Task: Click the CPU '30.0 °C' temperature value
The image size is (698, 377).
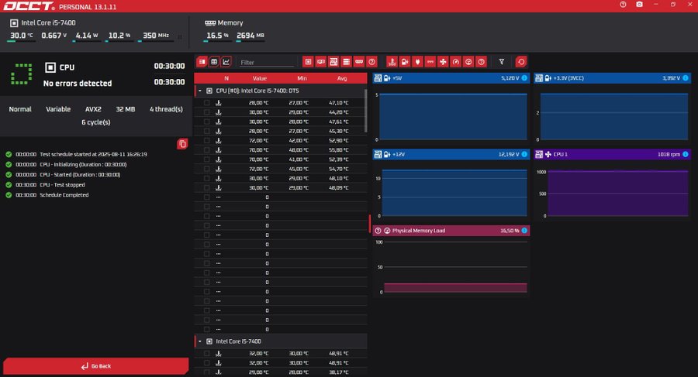Action: tap(22, 36)
